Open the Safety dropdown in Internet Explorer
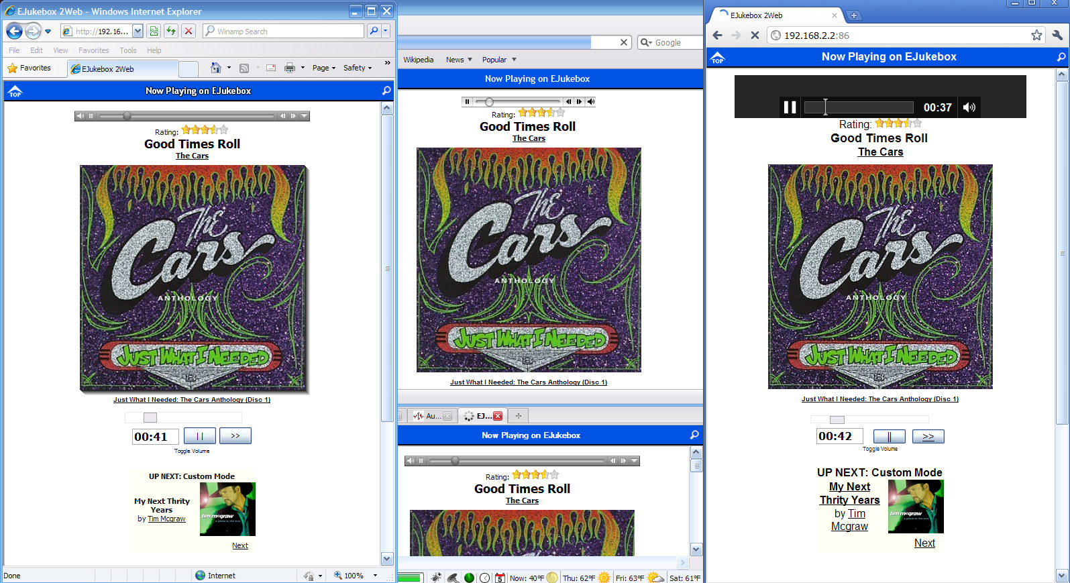Image resolution: width=1070 pixels, height=583 pixels. click(x=358, y=68)
